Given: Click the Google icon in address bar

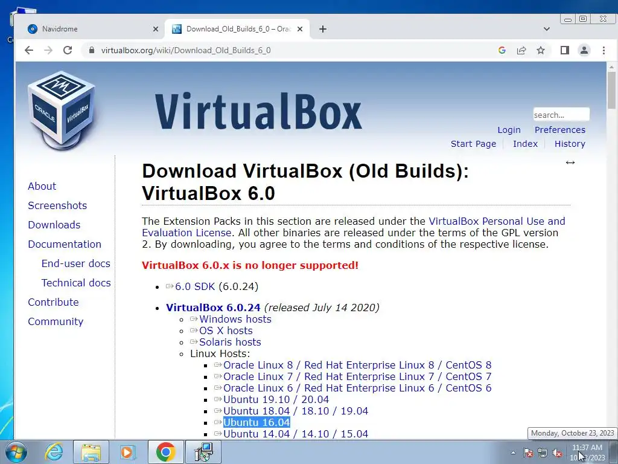Looking at the screenshot, I should tap(502, 50).
